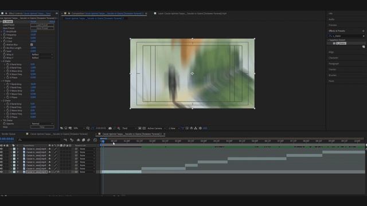Screen dimensions: 367x206
Task: Click the Save Preset button
Action: [42, 28]
